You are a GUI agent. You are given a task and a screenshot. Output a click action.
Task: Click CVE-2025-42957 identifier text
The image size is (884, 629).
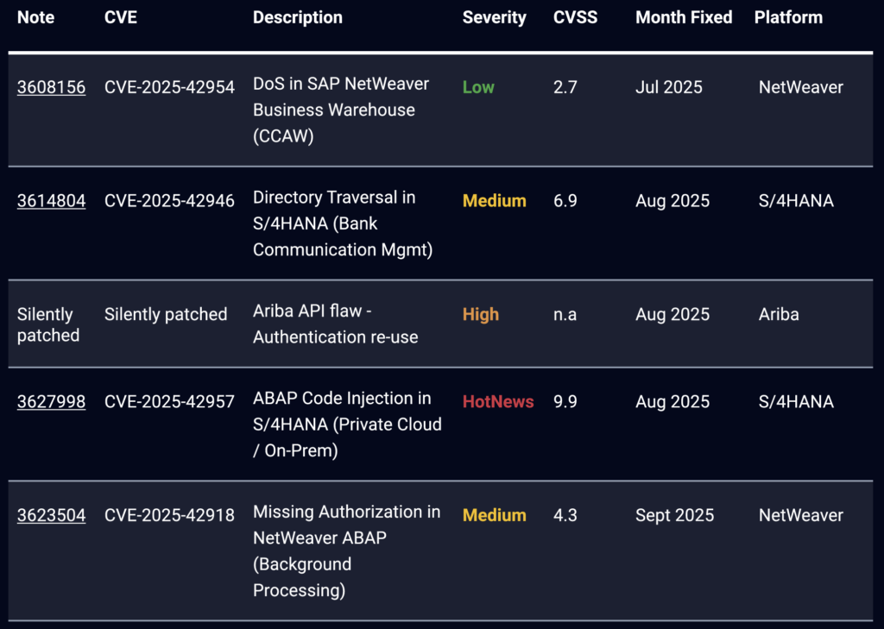(x=169, y=401)
